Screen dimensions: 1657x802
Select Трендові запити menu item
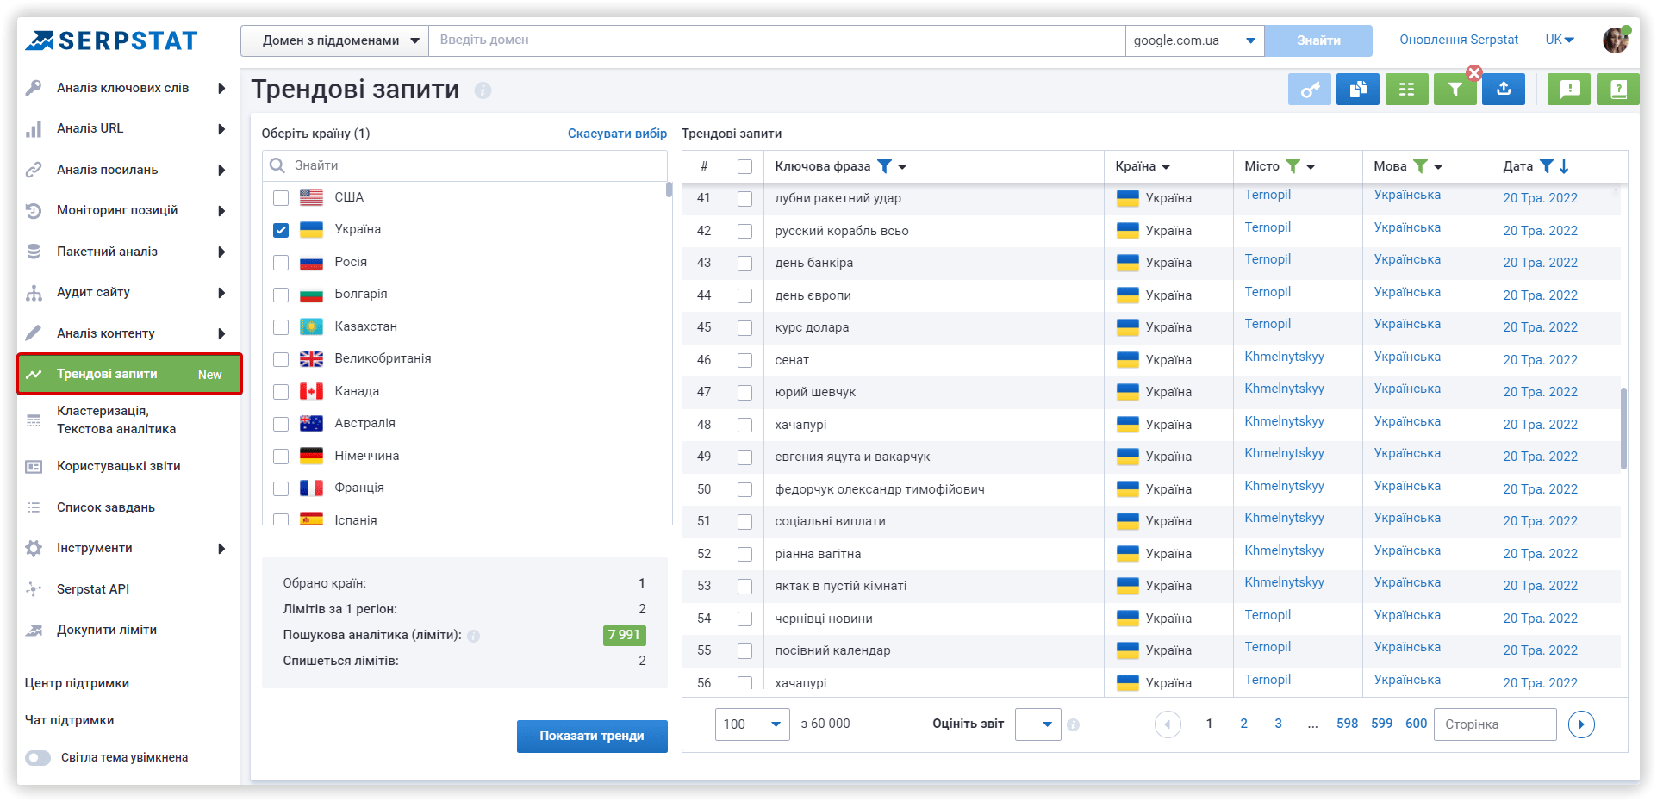click(129, 374)
